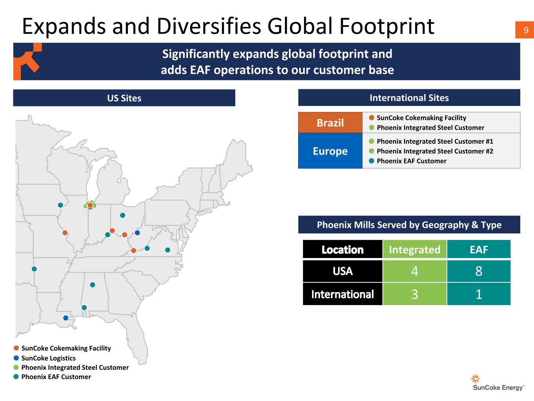Screen dimensions: 534x401
Task: Click the orange dot in the Brazil row
Action: [372, 118]
